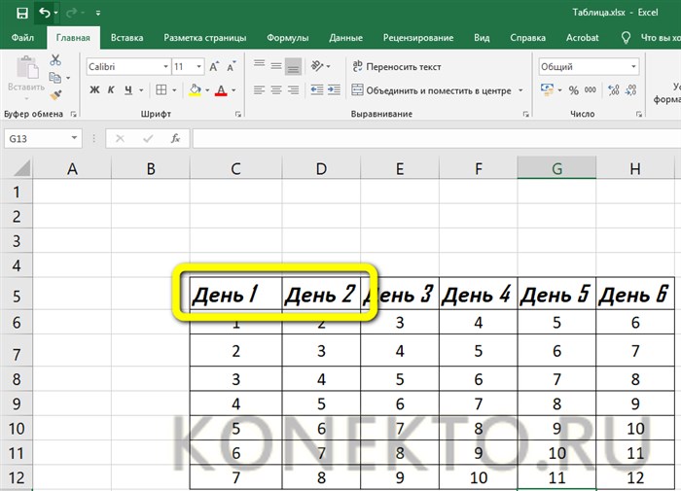Image resolution: width=681 pixels, height=491 pixels.
Task: Open Customize Quick Access Toolbar dropdown
Action: 98,13
